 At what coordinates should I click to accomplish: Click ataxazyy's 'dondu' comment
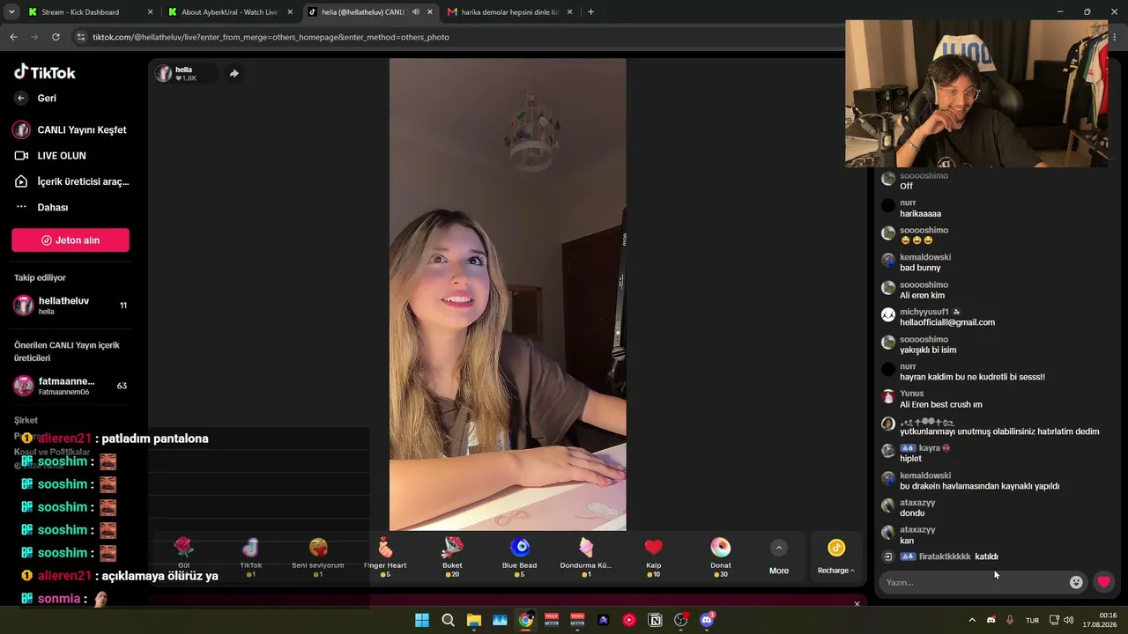point(912,513)
